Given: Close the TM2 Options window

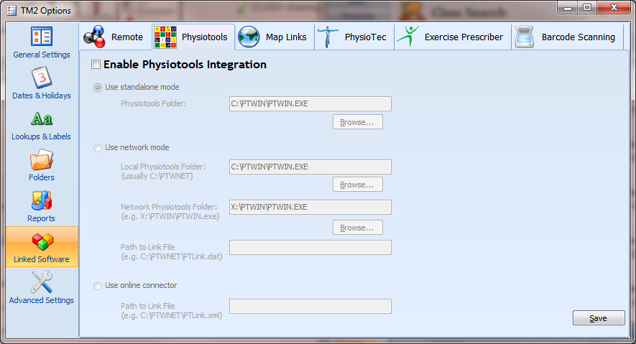Looking at the screenshot, I should click(x=614, y=8).
